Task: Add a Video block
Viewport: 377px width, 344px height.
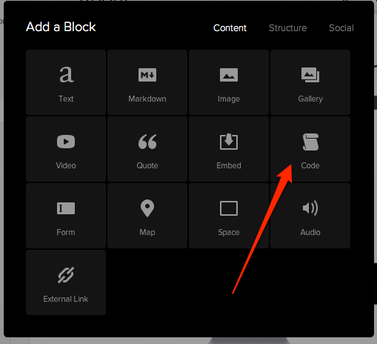Action: coord(66,149)
